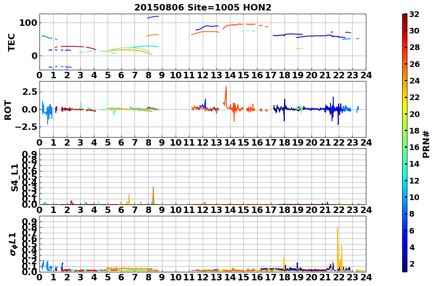Click hour "12" on the ROT panel x-axis
434x286 pixels.
[203, 142]
